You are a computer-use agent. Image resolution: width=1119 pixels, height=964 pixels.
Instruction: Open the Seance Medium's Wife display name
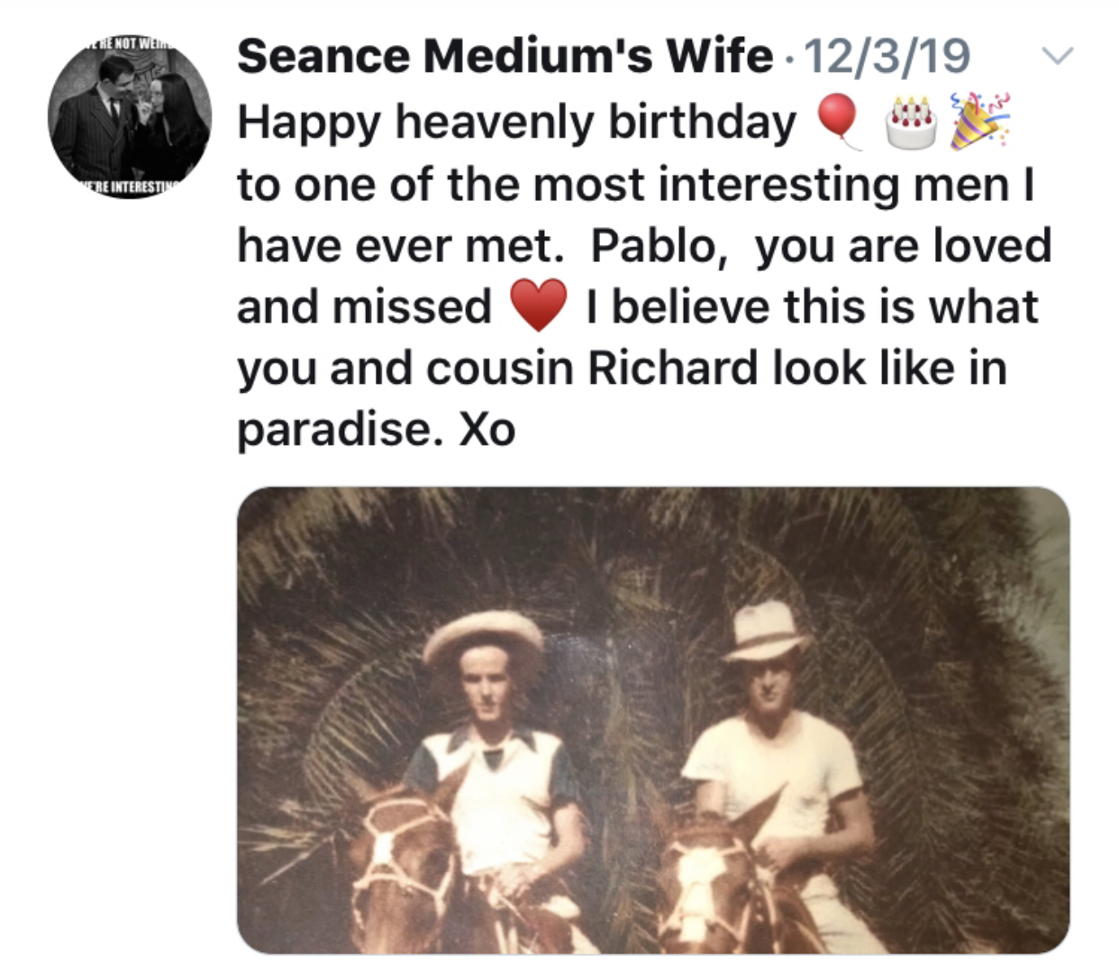(x=505, y=56)
